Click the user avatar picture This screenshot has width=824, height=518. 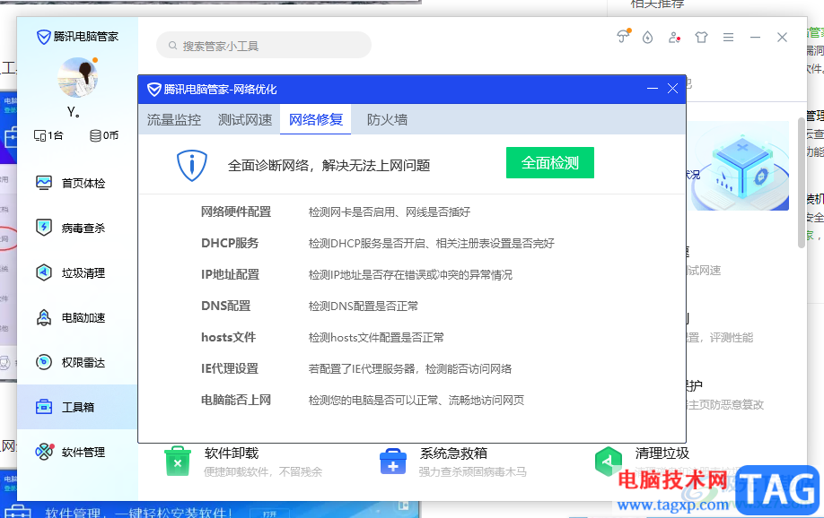pyautogui.click(x=78, y=78)
